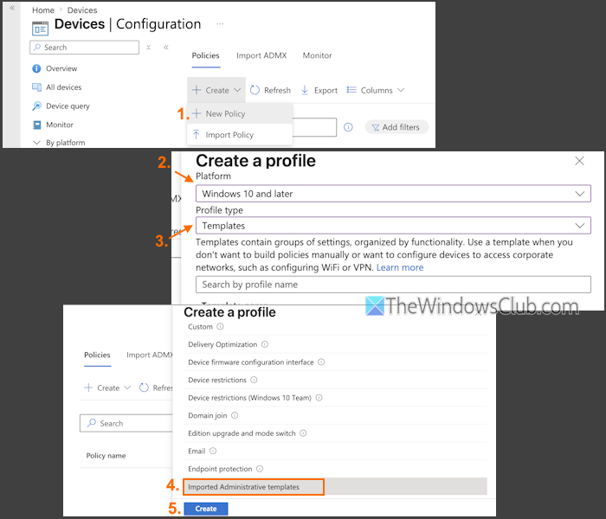Viewport: 606px width, 519px height.
Task: Open Monitor in the left sidebar
Action: [x=53, y=125]
